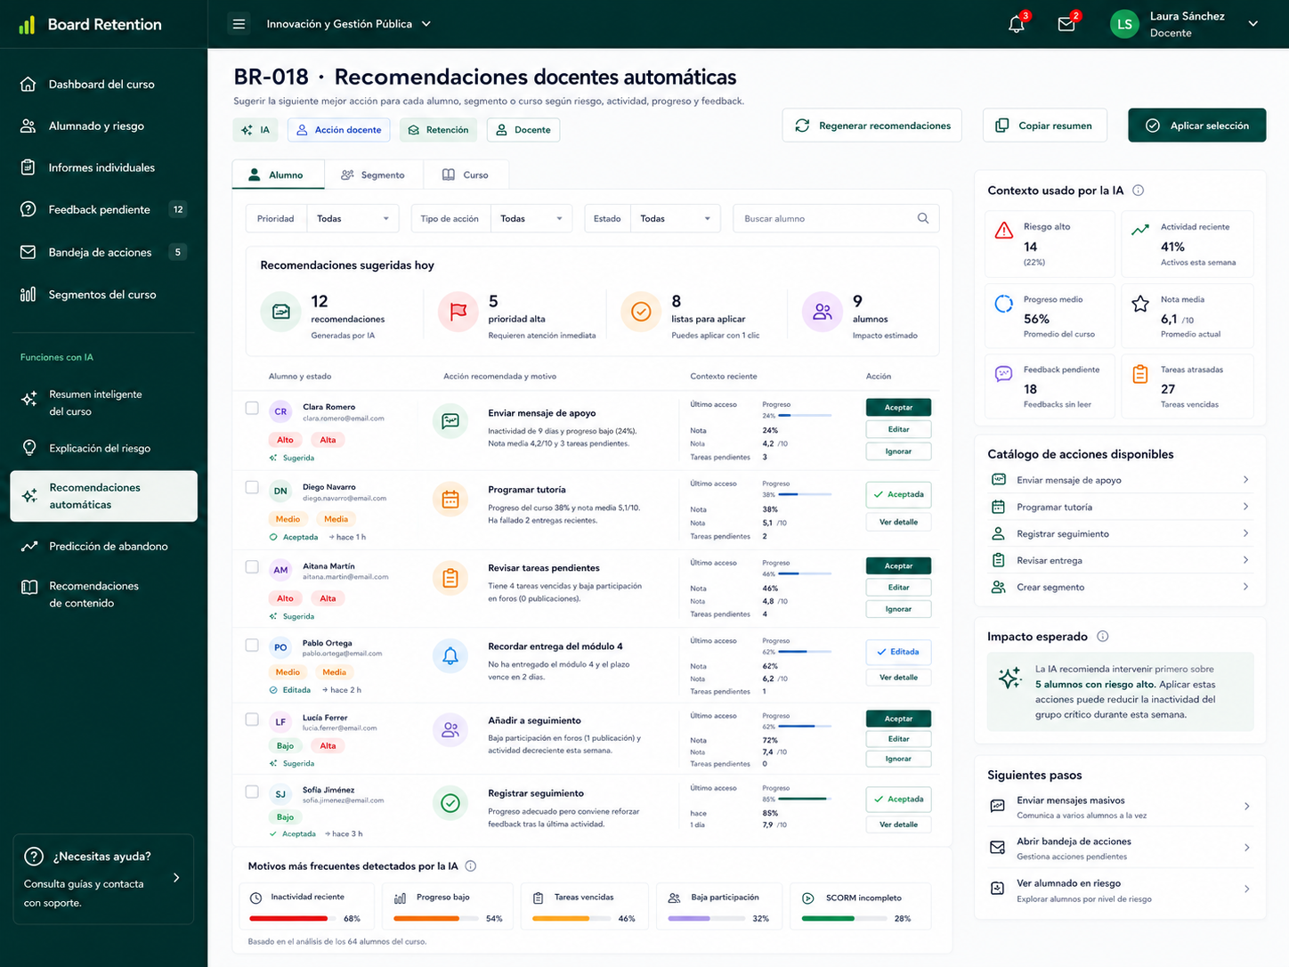Click the Nota media star icon
1289x967 pixels.
tap(1140, 304)
